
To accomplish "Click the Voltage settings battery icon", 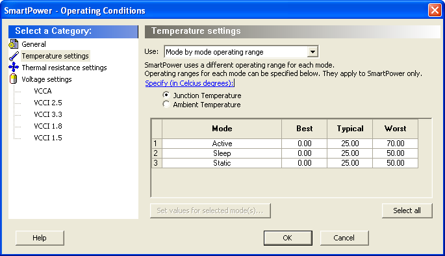I will tap(13, 79).
